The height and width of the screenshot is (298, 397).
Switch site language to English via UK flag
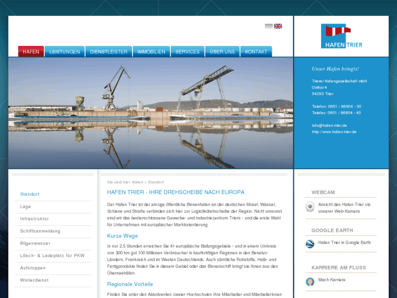(278, 26)
